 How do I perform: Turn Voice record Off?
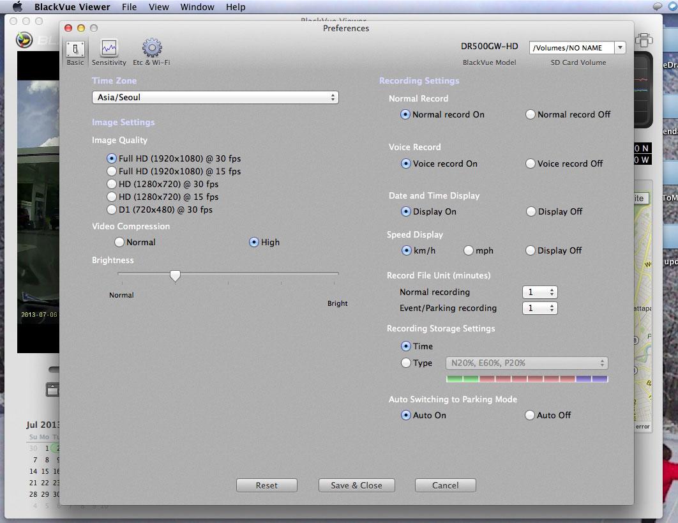[x=530, y=163]
